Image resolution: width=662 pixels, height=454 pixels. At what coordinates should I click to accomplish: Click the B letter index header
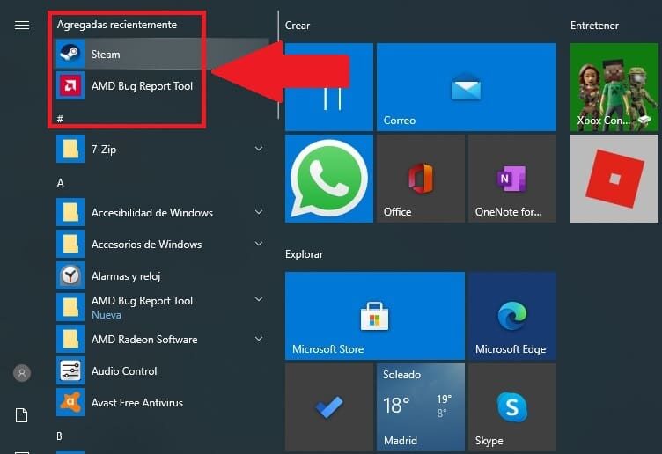click(x=60, y=436)
